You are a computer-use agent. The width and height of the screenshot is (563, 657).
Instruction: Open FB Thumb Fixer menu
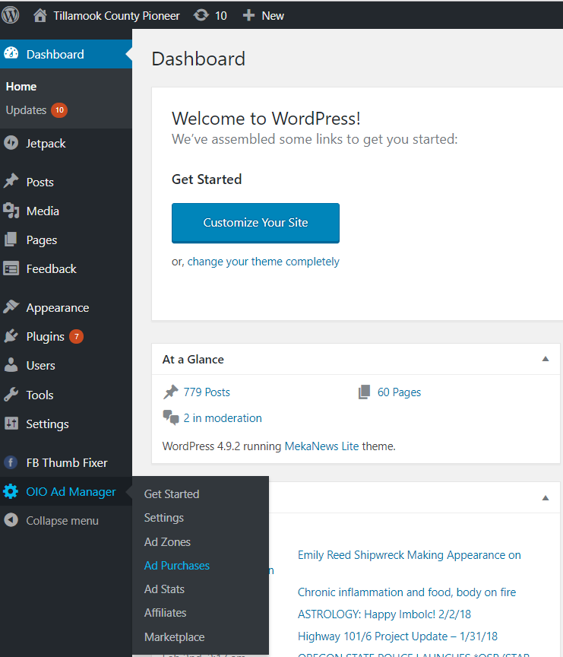coord(67,462)
